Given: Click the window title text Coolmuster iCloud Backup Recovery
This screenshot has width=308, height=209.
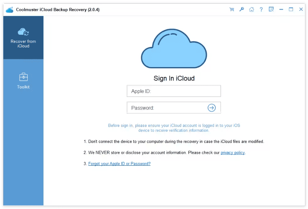Looking at the screenshot, I should point(58,10).
